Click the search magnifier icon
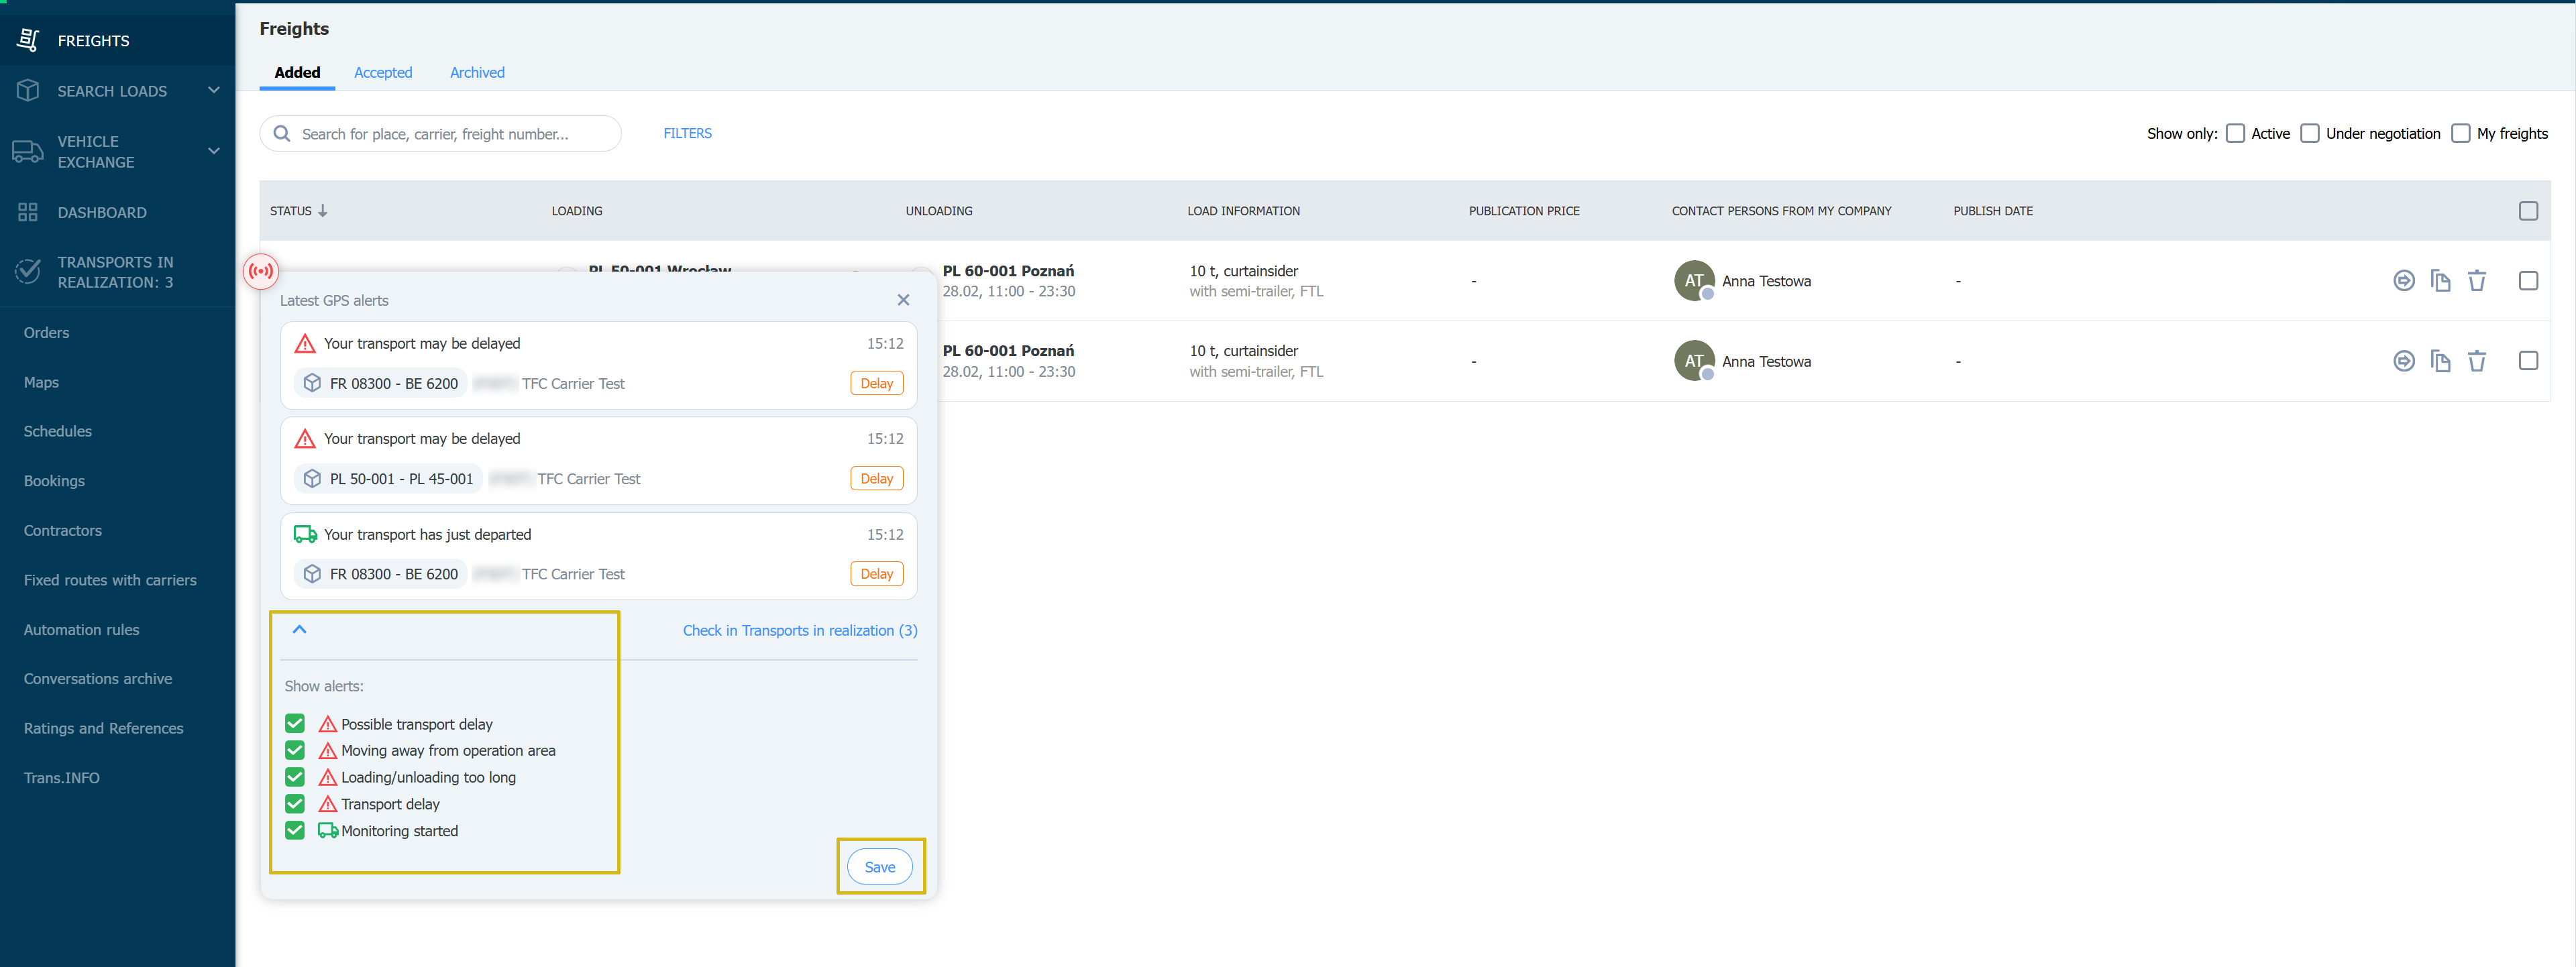 [282, 133]
